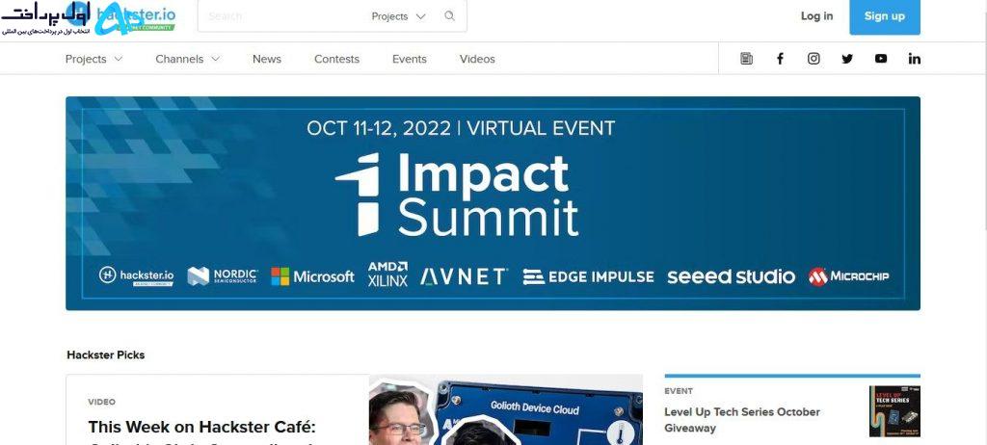The height and width of the screenshot is (445, 987).
Task: Open the Twitter bird icon
Action: pyautogui.click(x=847, y=59)
